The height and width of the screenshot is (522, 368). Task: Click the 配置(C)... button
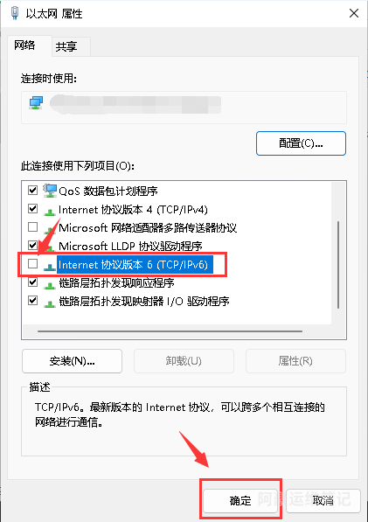coord(301,143)
